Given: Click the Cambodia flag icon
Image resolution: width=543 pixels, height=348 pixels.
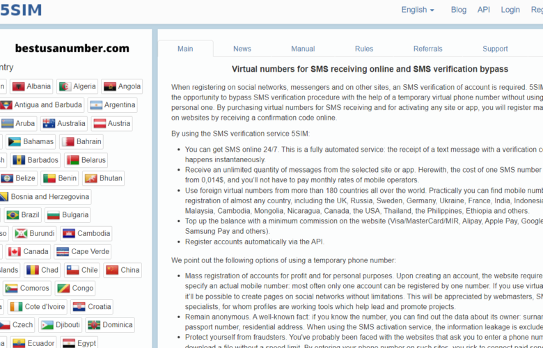Looking at the screenshot, I should (69, 234).
